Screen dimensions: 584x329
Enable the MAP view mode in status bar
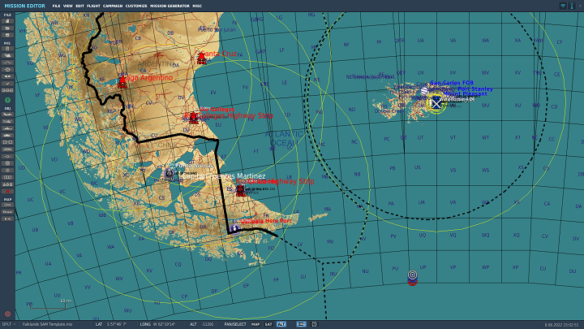pos(255,324)
